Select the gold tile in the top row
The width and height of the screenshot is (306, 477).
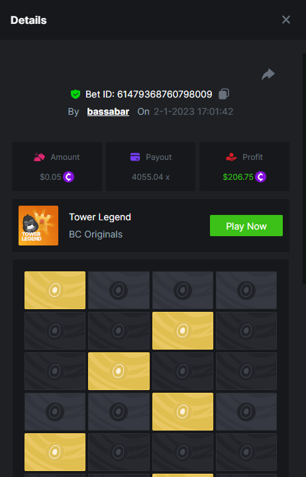click(55, 290)
